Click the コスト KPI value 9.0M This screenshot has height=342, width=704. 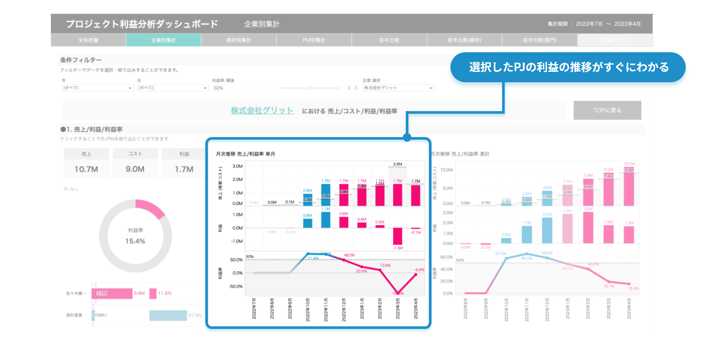(x=135, y=169)
